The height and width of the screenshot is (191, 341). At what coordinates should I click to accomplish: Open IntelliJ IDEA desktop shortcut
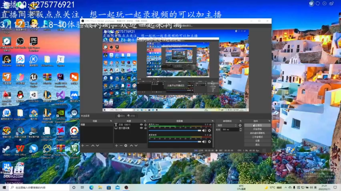[x=61, y=80]
